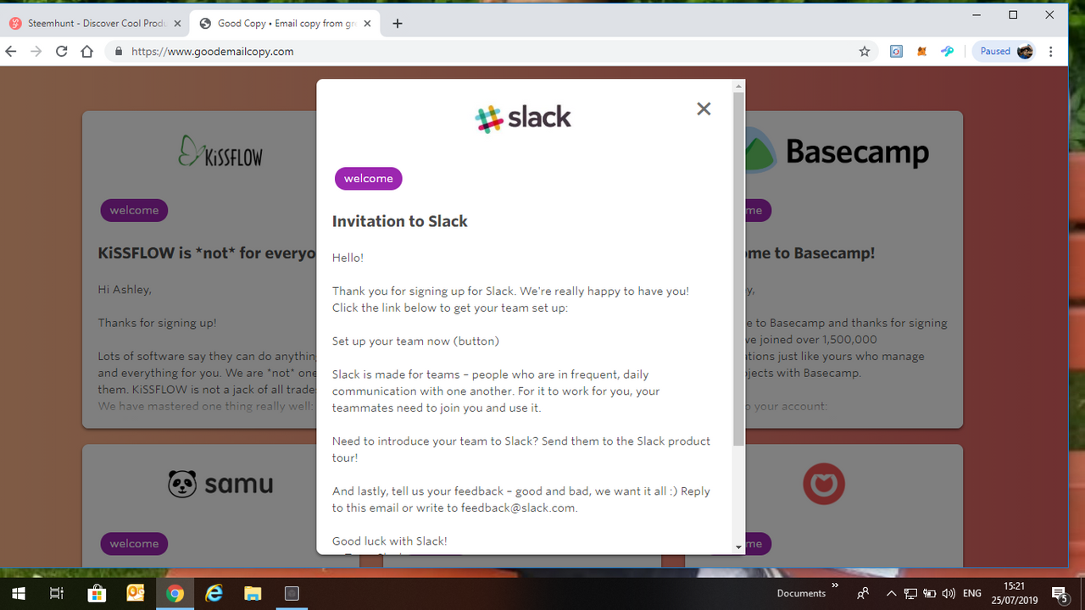Screen dimensions: 1085x610
Task: Open Chrome three-dot menu
Action: coord(1051,52)
